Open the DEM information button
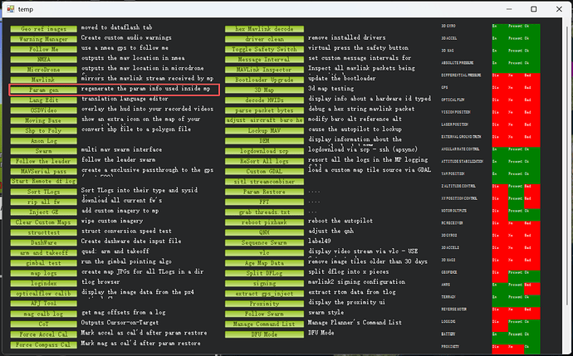573x356 pixels. click(x=264, y=141)
